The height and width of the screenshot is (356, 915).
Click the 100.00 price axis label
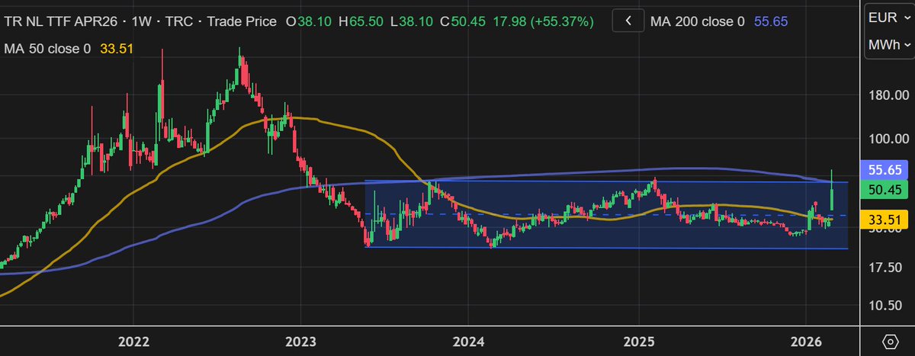pyautogui.click(x=888, y=139)
